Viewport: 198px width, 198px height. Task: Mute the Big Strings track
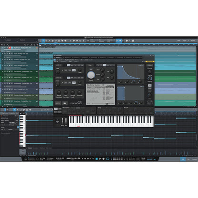click(x=5, y=48)
